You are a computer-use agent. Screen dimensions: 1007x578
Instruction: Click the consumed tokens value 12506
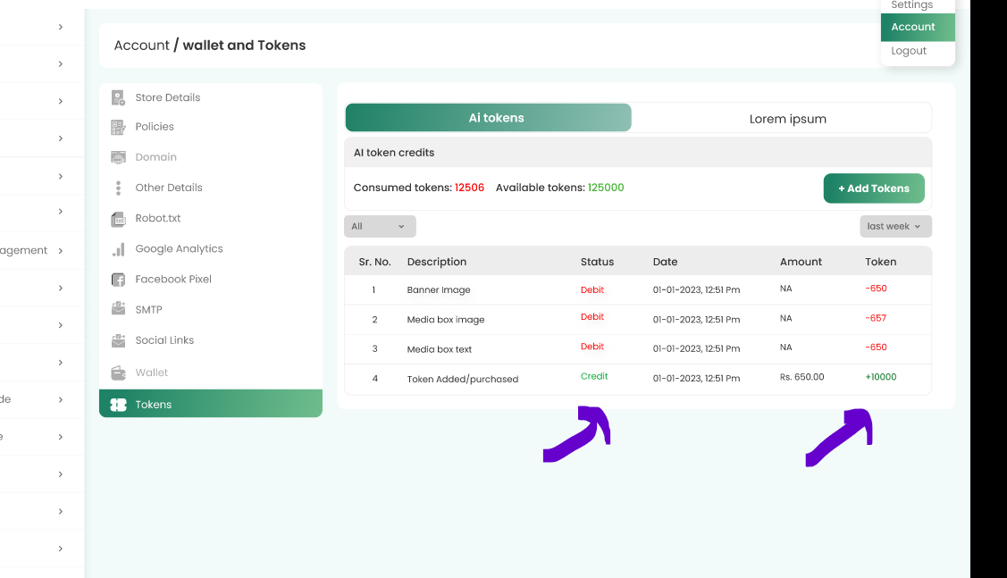coord(469,188)
